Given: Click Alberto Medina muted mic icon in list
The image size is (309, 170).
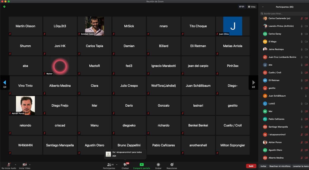Looking at the screenshot, I should [302, 158].
